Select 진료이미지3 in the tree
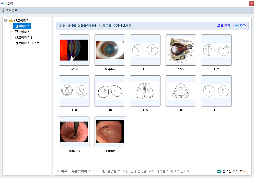 click(23, 37)
